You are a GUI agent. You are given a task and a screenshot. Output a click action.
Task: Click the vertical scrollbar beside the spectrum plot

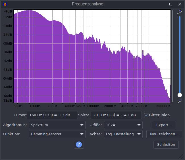[x=172, y=56]
